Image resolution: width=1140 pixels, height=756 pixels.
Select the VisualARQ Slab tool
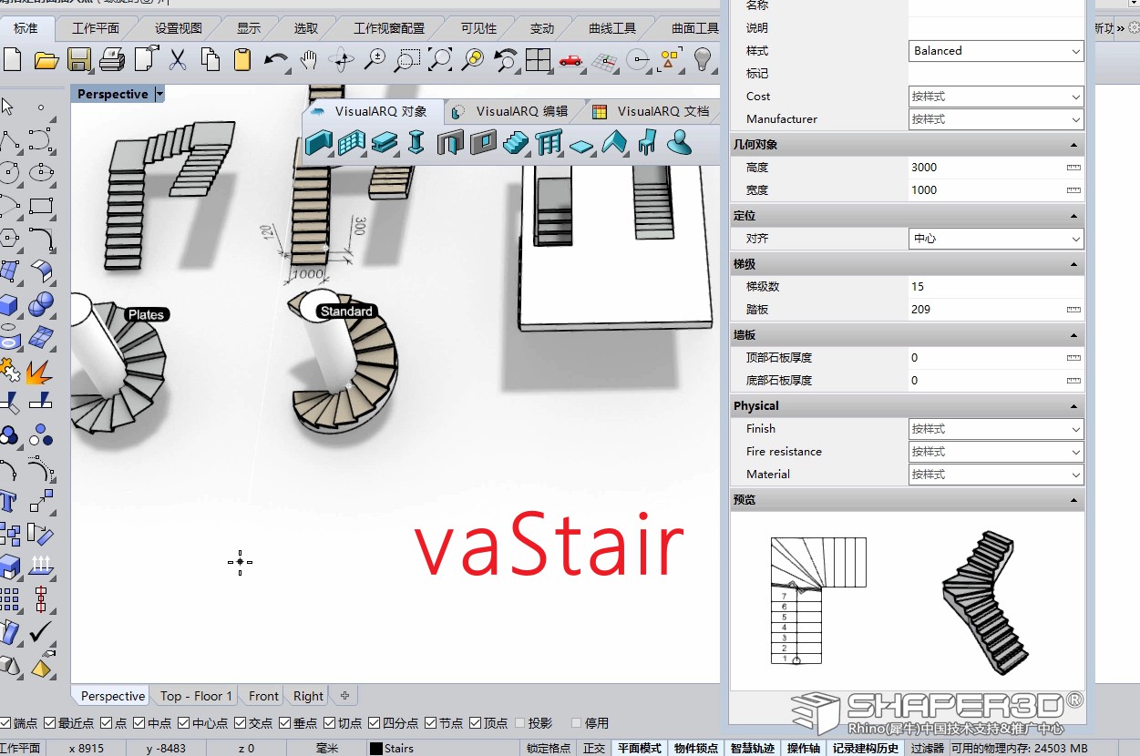(x=581, y=144)
